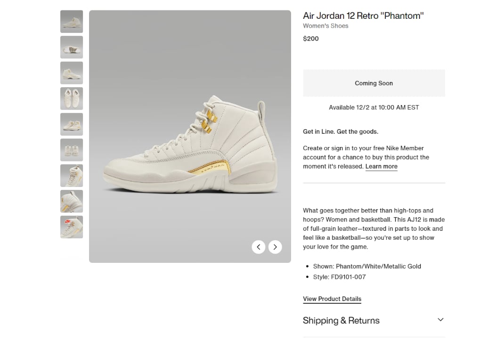Image resolution: width=504 pixels, height=358 pixels.
Task: Go to the previous product image
Action: [258, 247]
